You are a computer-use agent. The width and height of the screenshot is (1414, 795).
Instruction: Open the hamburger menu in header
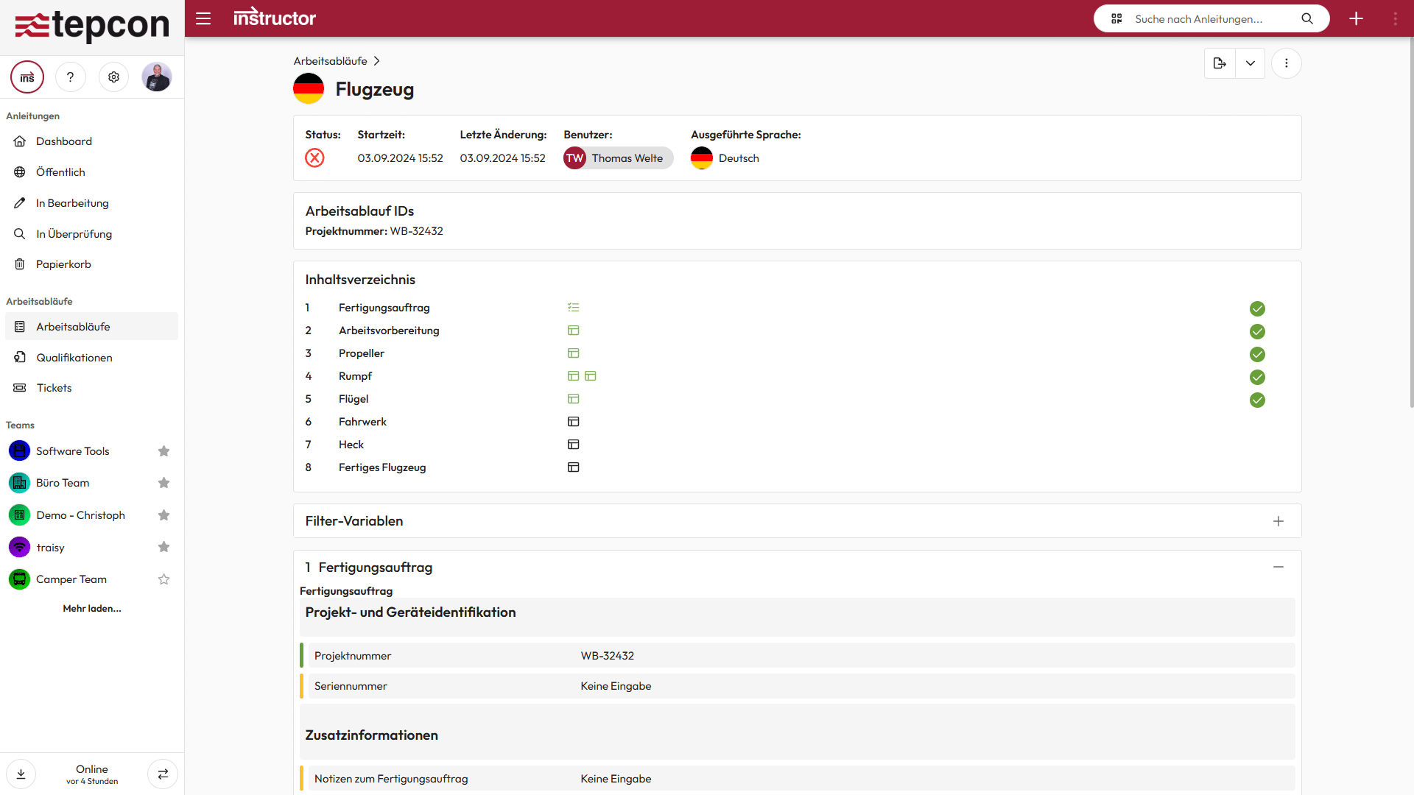(203, 18)
